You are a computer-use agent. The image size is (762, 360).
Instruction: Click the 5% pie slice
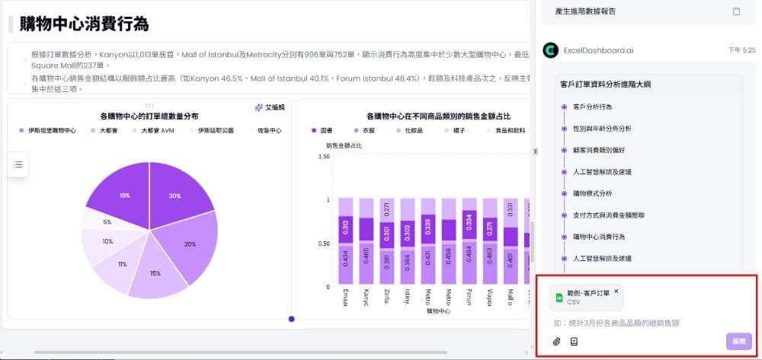pyautogui.click(x=106, y=221)
